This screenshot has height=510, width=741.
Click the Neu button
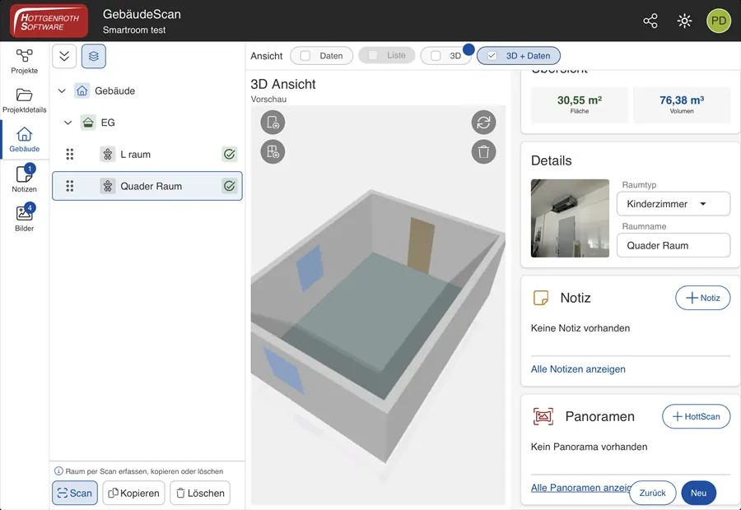tap(698, 493)
